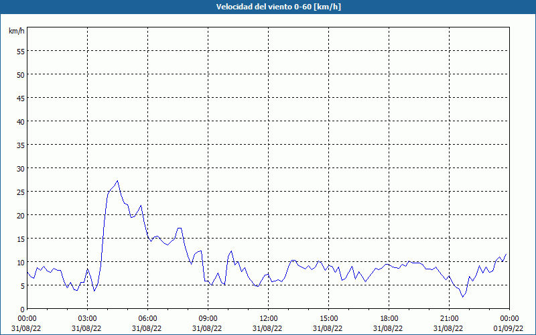Select the 09:00 tick on the time axis

point(208,319)
